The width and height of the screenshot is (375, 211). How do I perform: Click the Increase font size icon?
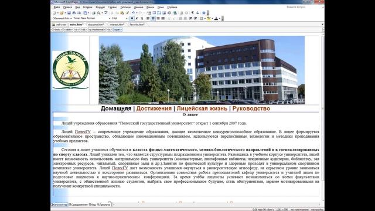169,18
